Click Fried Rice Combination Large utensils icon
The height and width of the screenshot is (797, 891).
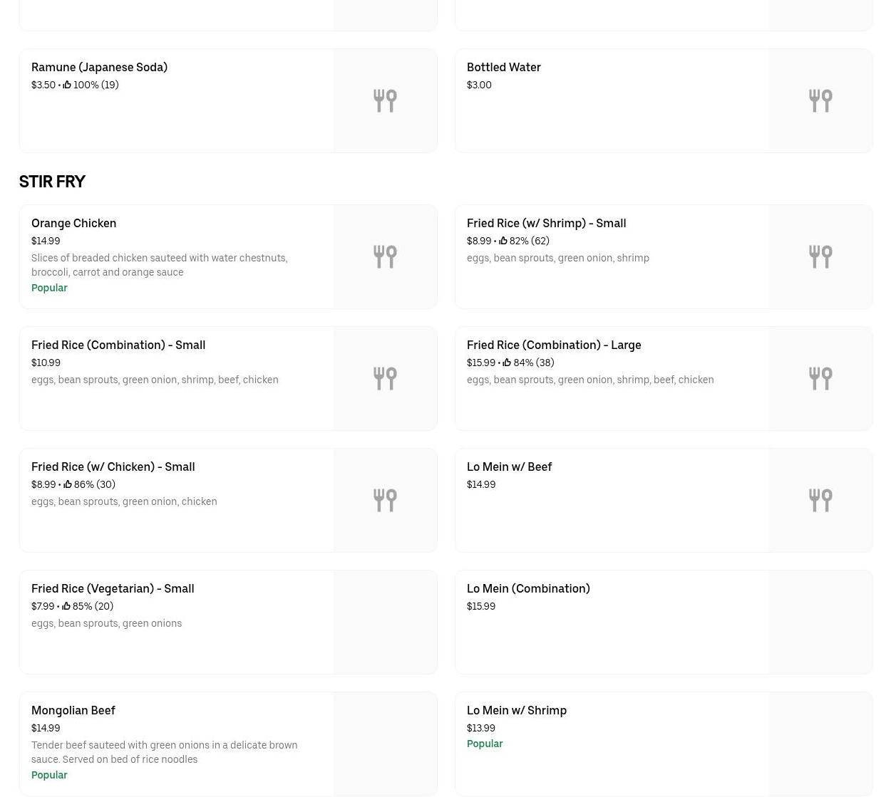[x=820, y=378]
